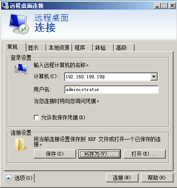Open the computer address dropdown arrow
The height and width of the screenshot is (188, 177).
[x=154, y=77]
